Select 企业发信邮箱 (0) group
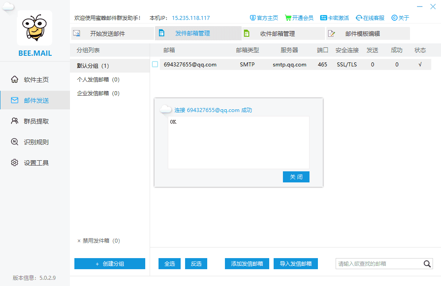 [110, 93]
